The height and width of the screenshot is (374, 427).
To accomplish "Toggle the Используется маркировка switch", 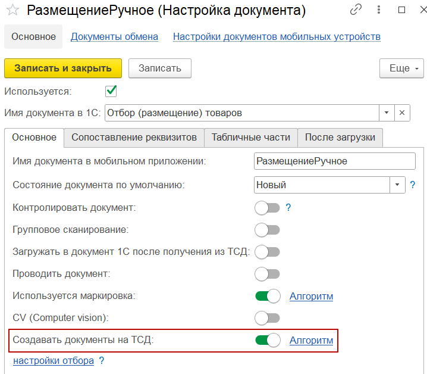I will pyautogui.click(x=267, y=296).
